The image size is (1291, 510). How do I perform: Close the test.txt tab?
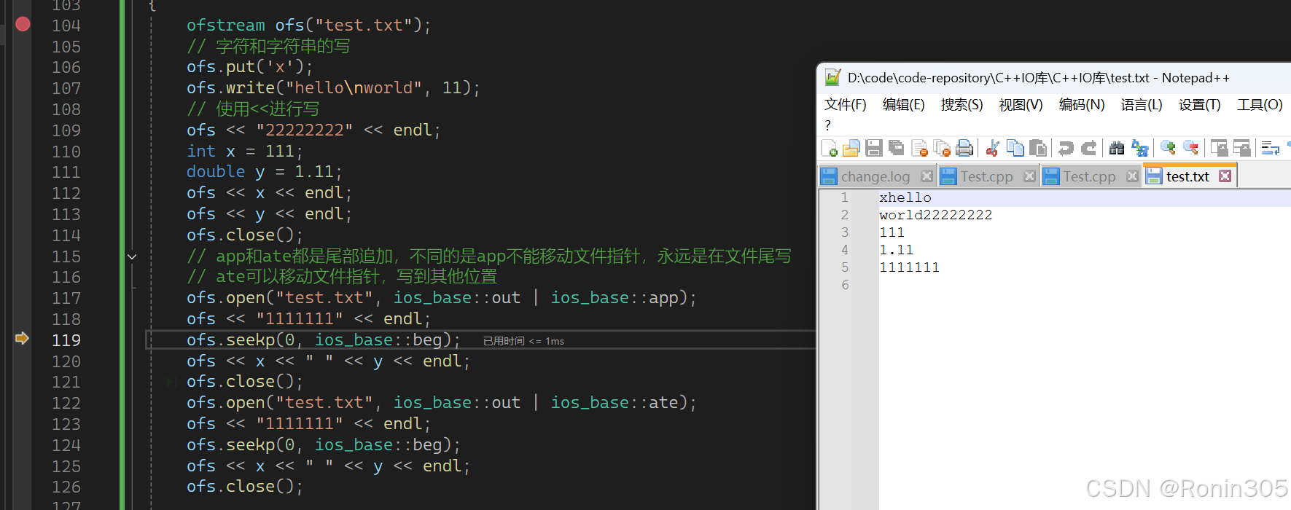[1225, 176]
